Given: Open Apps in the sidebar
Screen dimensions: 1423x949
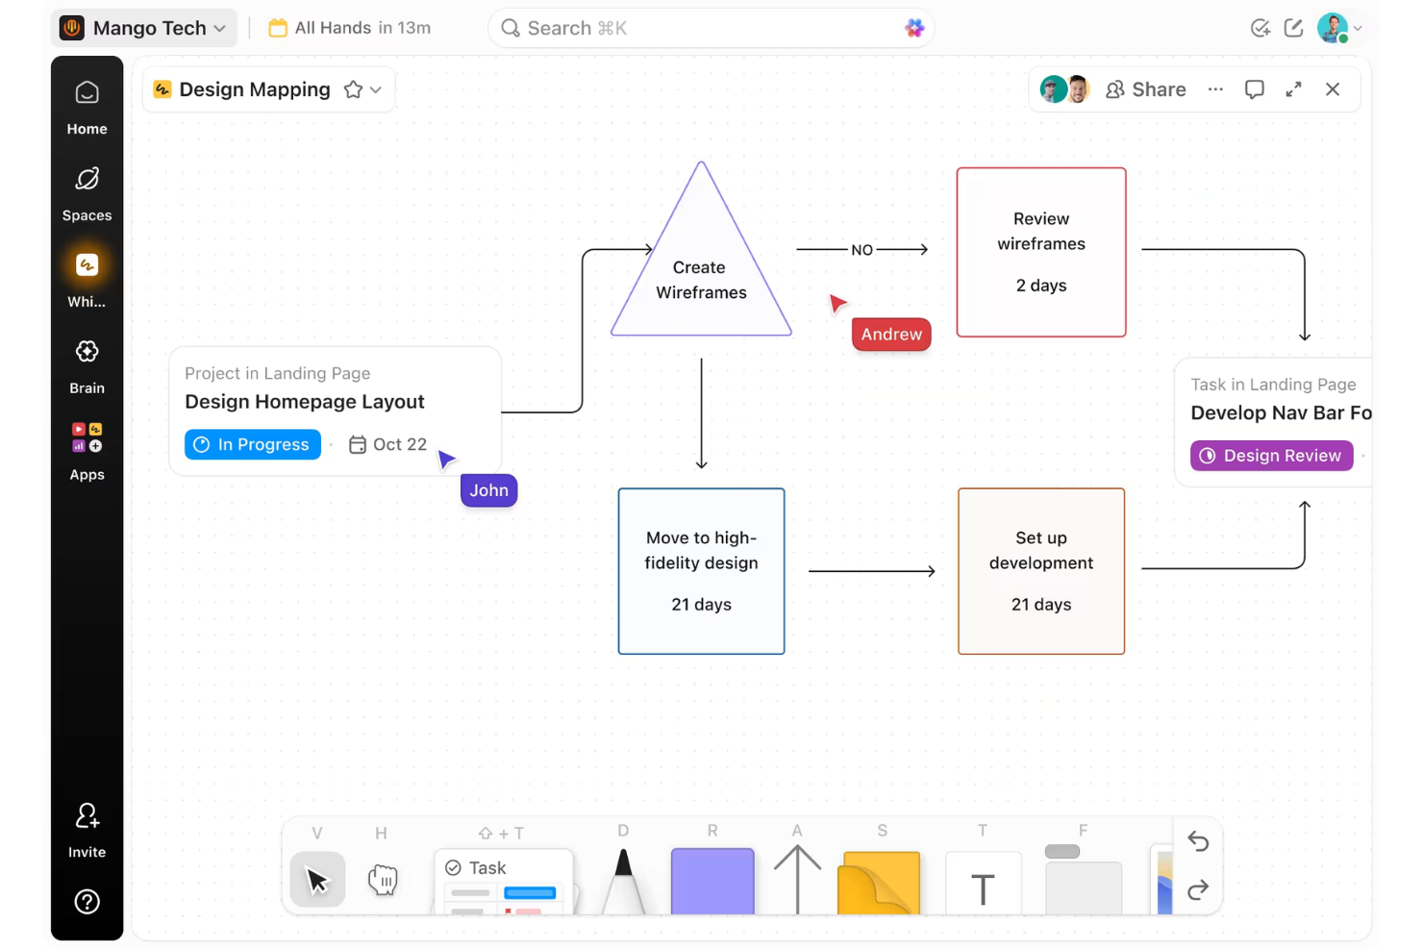Looking at the screenshot, I should pos(87,452).
